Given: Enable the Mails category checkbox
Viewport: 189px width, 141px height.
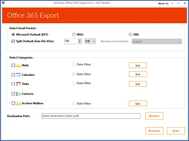Looking at the screenshot, I should tap(13, 65).
